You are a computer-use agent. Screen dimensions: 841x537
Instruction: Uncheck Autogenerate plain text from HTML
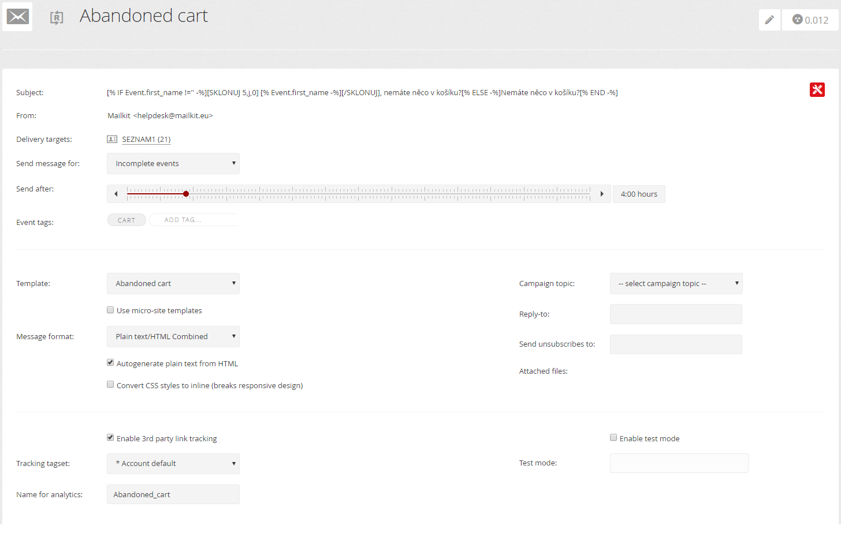110,363
